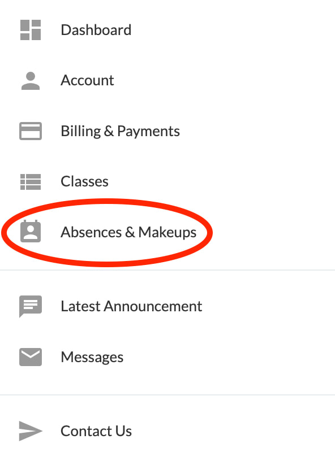Image resolution: width=335 pixels, height=461 pixels.
Task: Click the Absences calendar-person icon
Action: coord(31,231)
